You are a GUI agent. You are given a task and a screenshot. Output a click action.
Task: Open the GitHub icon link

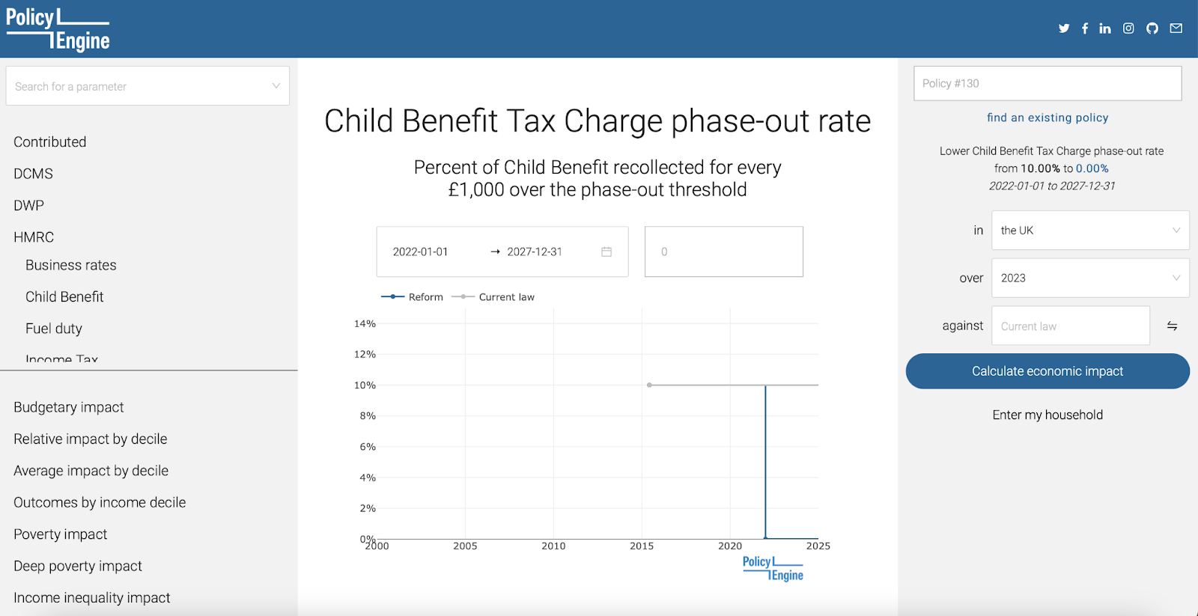click(1152, 28)
